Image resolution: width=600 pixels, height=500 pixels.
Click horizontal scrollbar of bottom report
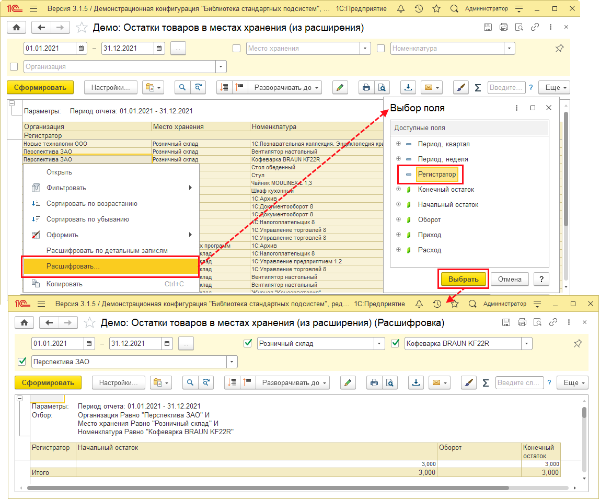click(268, 488)
